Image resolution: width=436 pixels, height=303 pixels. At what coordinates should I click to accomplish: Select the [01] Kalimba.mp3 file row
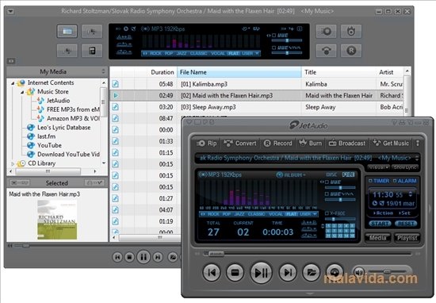click(x=257, y=84)
